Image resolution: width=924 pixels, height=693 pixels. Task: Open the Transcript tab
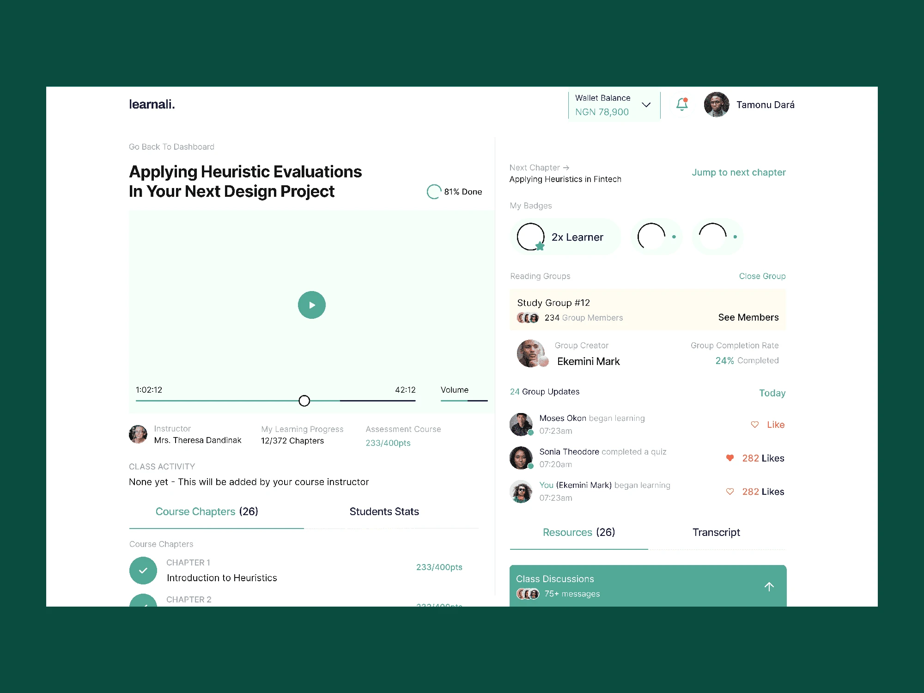716,532
